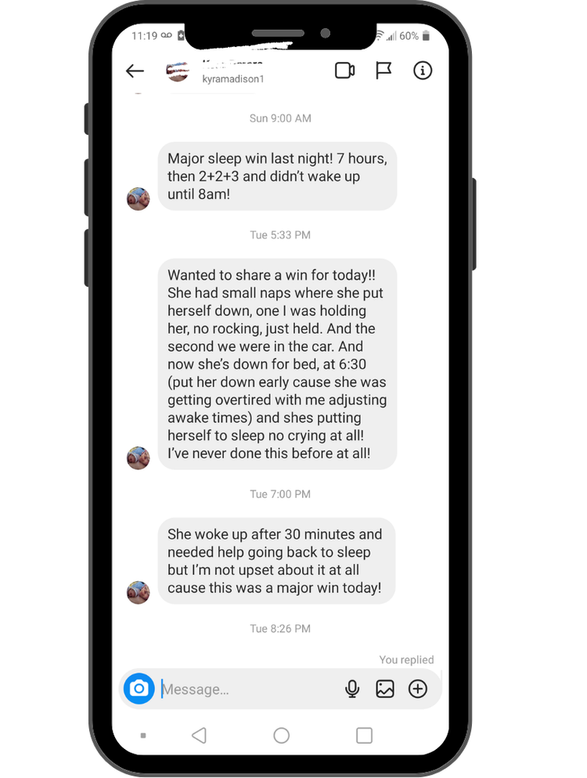This screenshot has width=587, height=778.
Task: Record a voice message with microphone
Action: pos(352,689)
